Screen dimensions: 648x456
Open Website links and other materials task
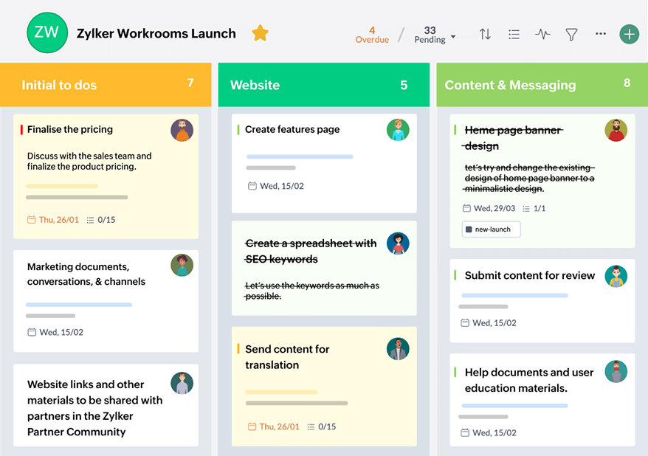point(94,408)
